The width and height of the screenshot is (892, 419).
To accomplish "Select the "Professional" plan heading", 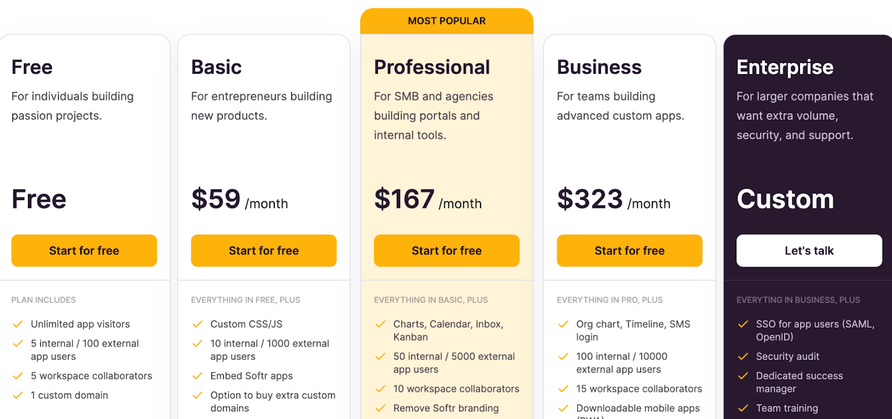I will click(x=432, y=67).
